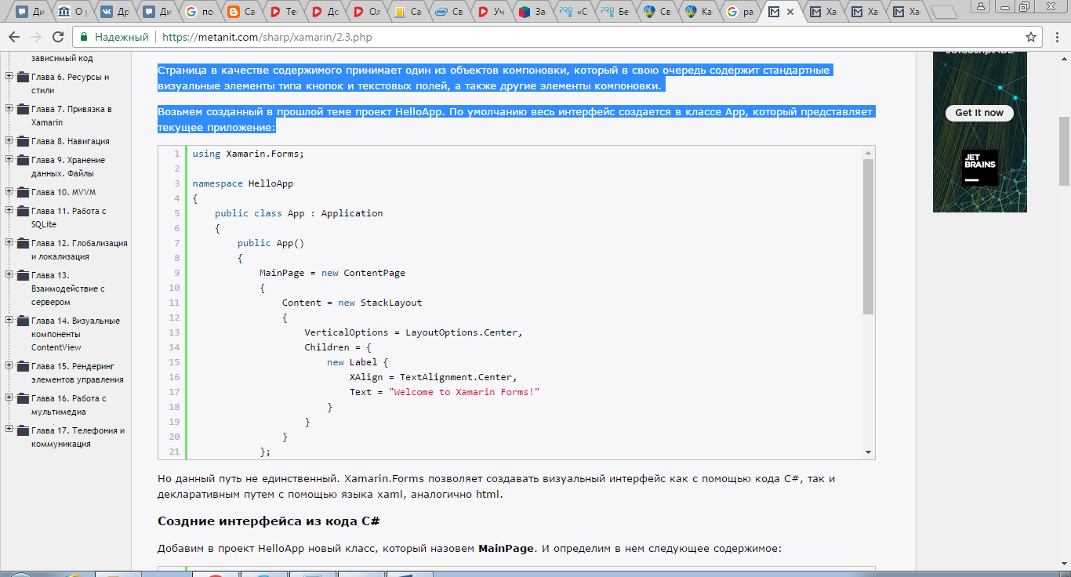Click the folder icon for Глава 10. MVVM
Image resolution: width=1071 pixels, height=577 pixels.
click(x=22, y=192)
